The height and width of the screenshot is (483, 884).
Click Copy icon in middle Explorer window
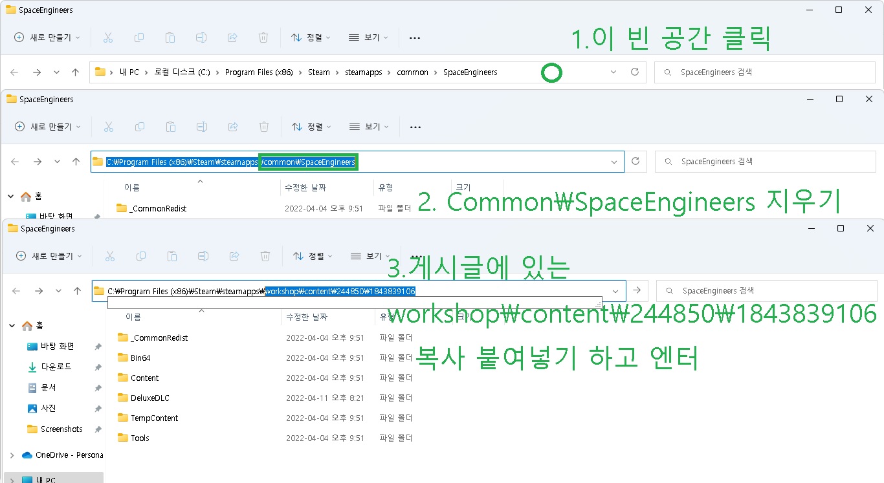pyautogui.click(x=140, y=127)
